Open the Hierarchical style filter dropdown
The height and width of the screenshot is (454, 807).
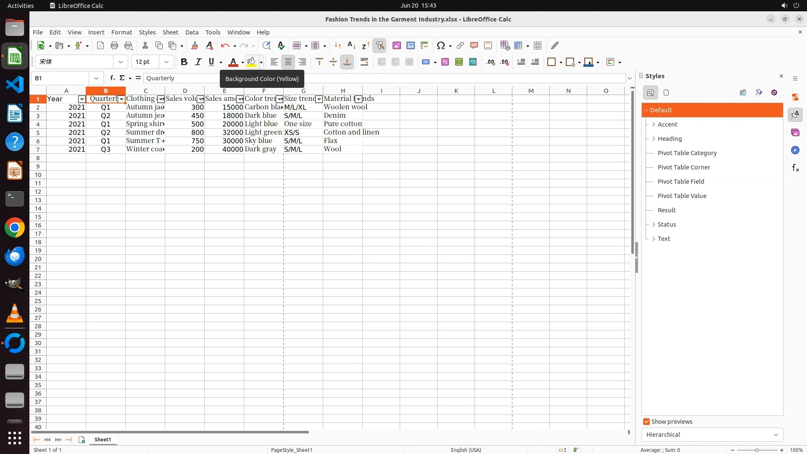712,435
